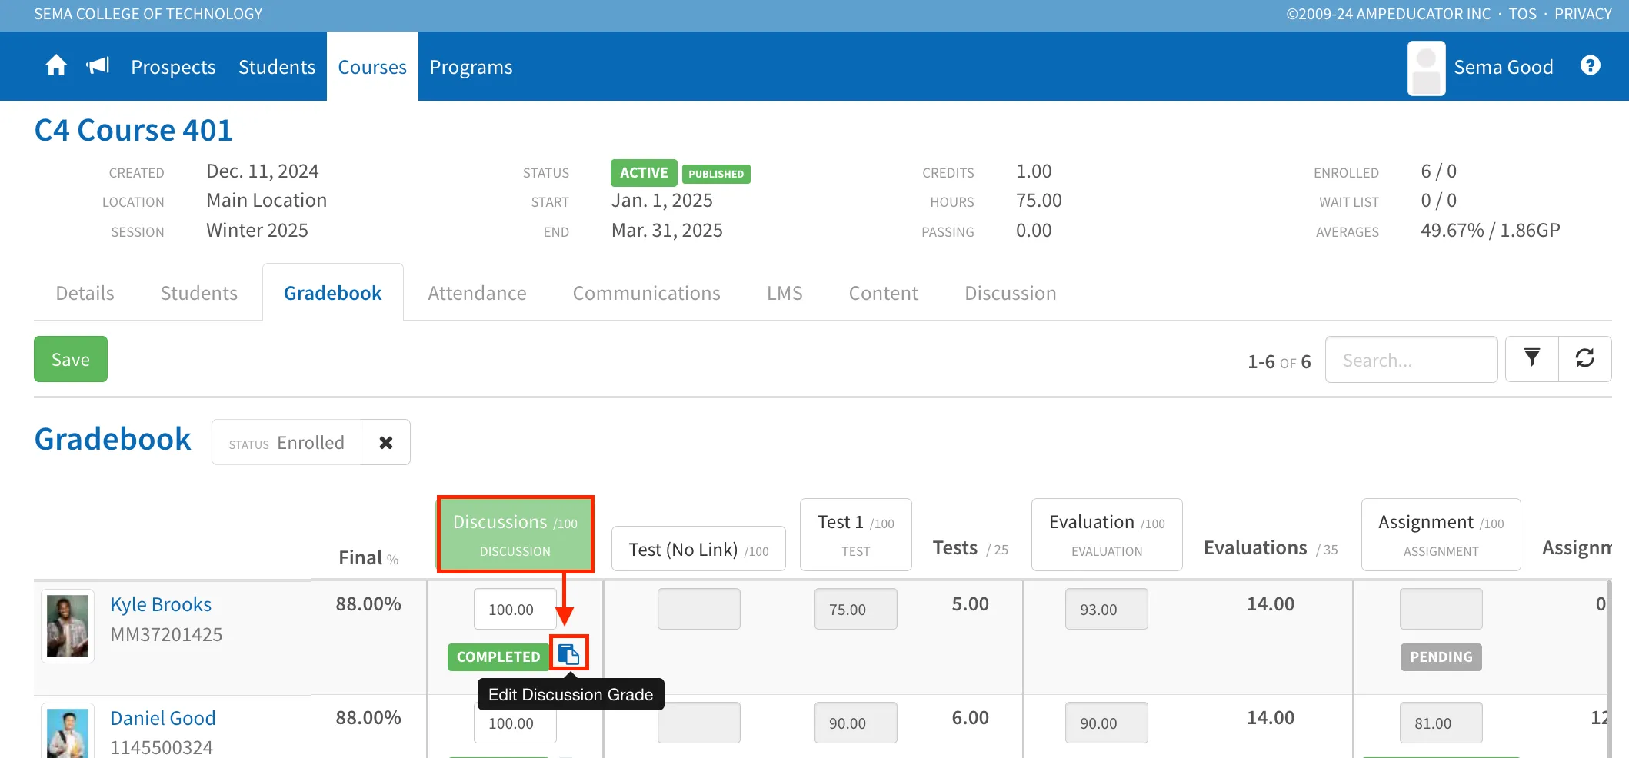1629x758 pixels.
Task: Open the Students top navigation menu
Action: [x=277, y=67]
